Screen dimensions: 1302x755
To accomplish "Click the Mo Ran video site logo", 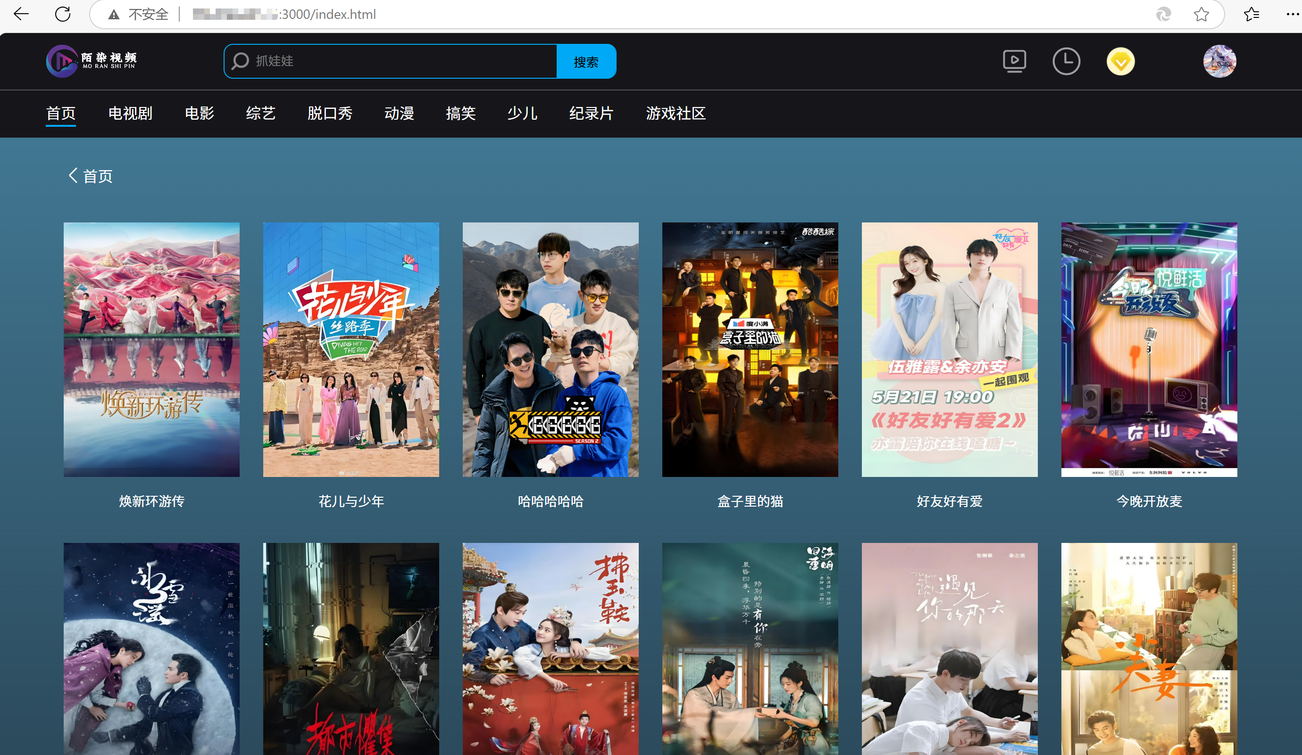I will (x=92, y=61).
